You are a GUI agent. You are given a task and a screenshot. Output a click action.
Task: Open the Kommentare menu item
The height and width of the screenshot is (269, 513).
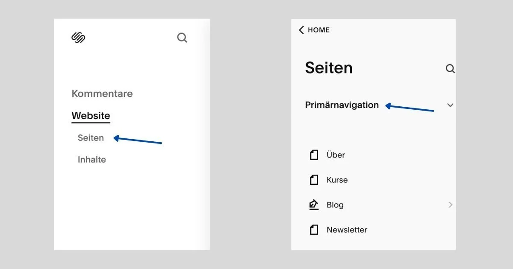pyautogui.click(x=102, y=94)
